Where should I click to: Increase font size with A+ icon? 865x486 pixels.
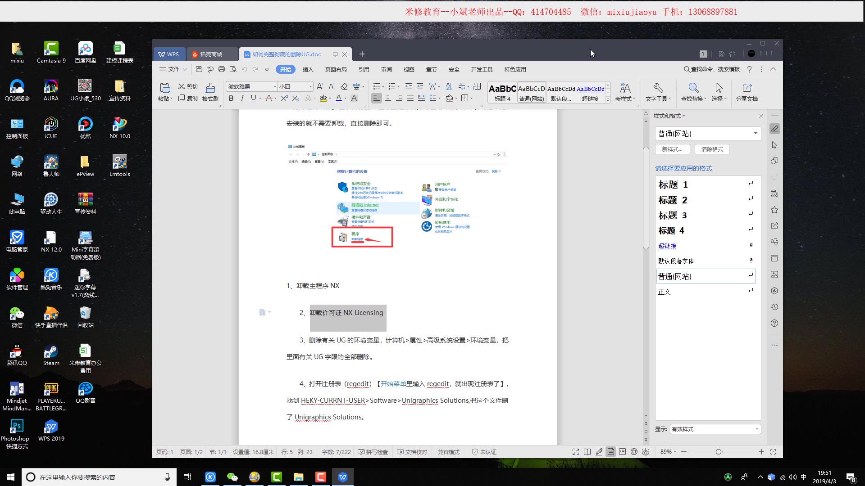pyautogui.click(x=320, y=86)
